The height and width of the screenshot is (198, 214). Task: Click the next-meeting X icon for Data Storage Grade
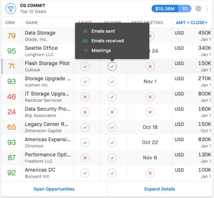pyautogui.click(x=152, y=36)
